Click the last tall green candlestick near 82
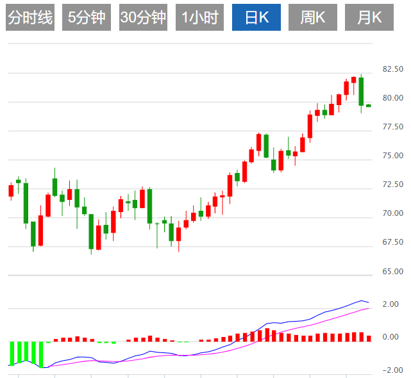 pos(361,92)
